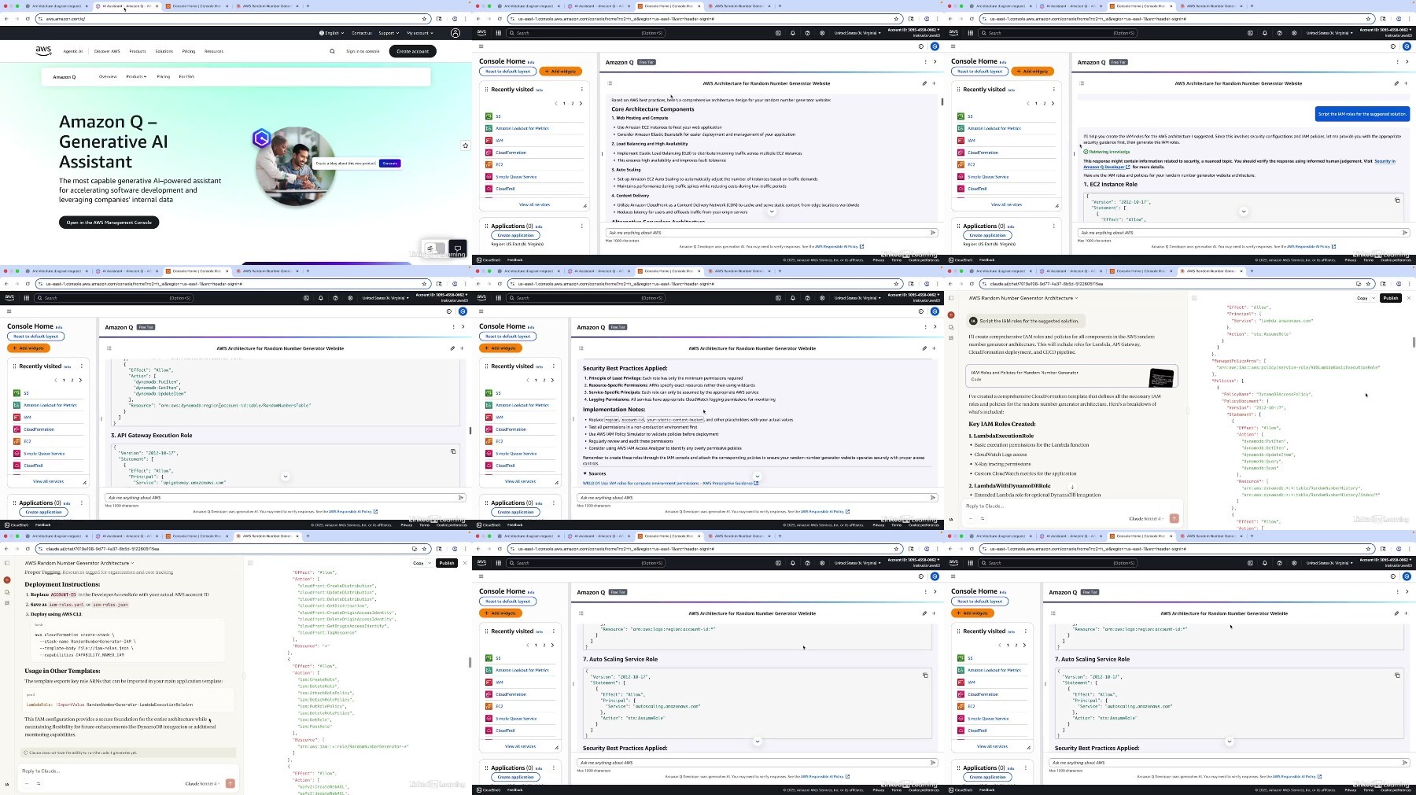
Task: Open Simple Queue Service in Core Architecture Components console
Action: coord(516,177)
